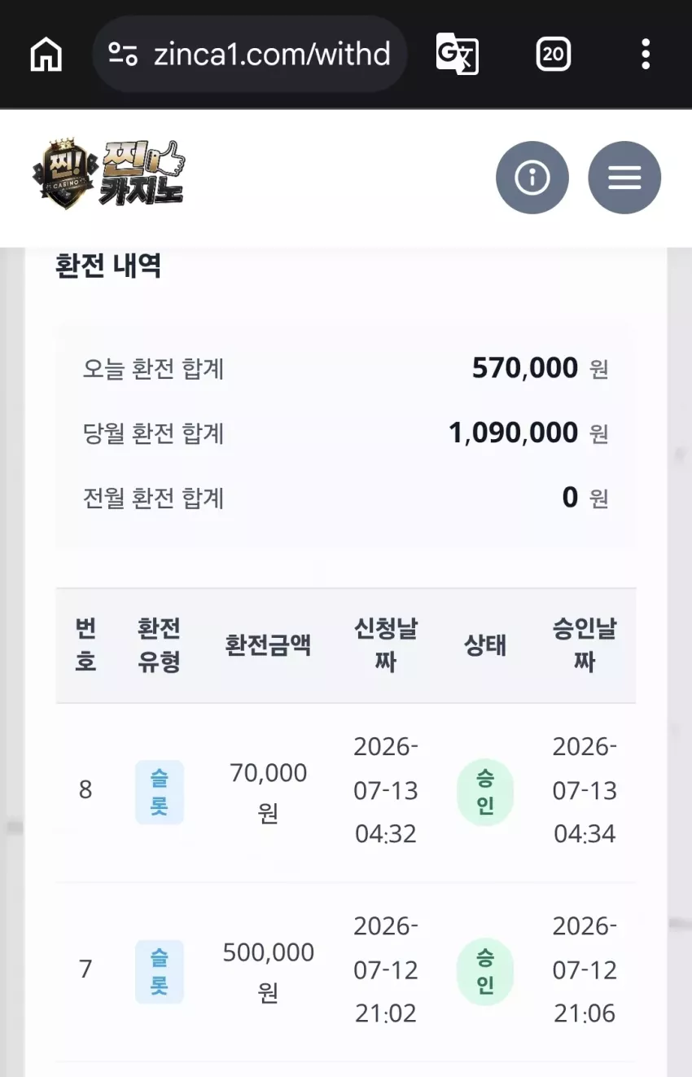Open the hamburger menu in site header
692x1077 pixels.
(x=624, y=178)
